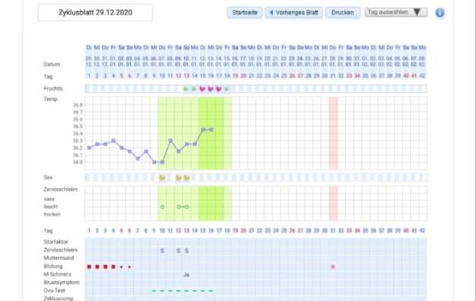This screenshot has height=301, width=476.
Task: Select the Sex icon on day 13
Action: coord(186,178)
